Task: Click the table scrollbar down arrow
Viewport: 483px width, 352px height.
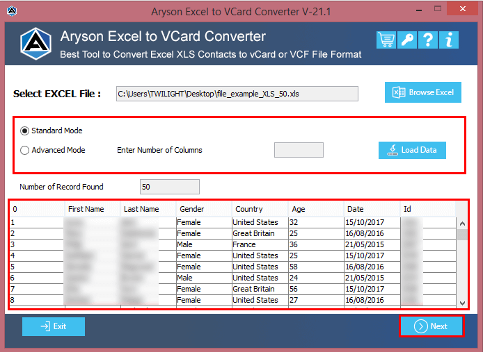Action: (x=462, y=303)
